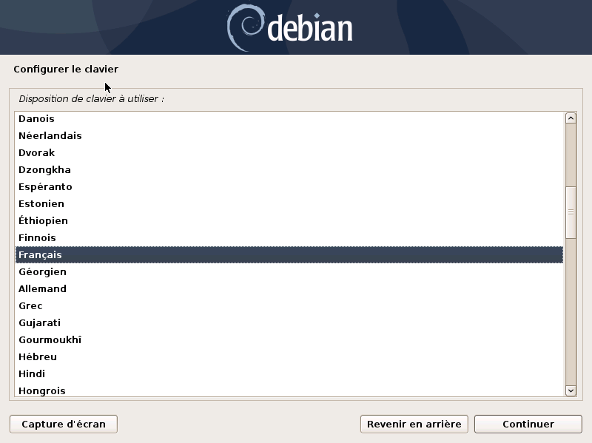Viewport: 592px width, 443px height.
Task: Pick the Grec keyboard layout
Action: point(289,305)
